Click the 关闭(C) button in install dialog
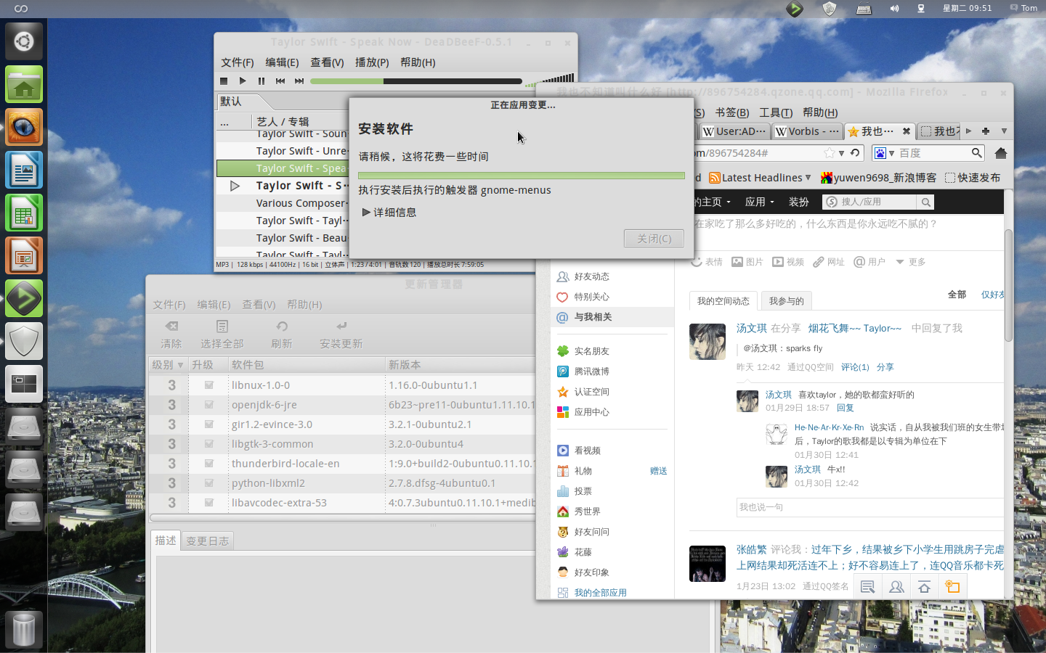1046x653 pixels. pyautogui.click(x=654, y=239)
